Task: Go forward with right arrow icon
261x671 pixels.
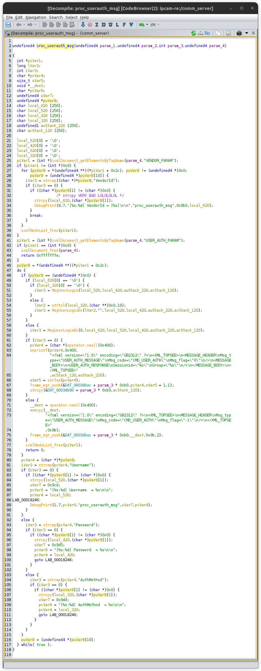Action: 30,25
